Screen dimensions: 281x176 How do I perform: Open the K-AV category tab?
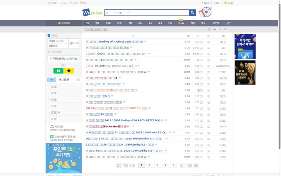tap(181, 23)
